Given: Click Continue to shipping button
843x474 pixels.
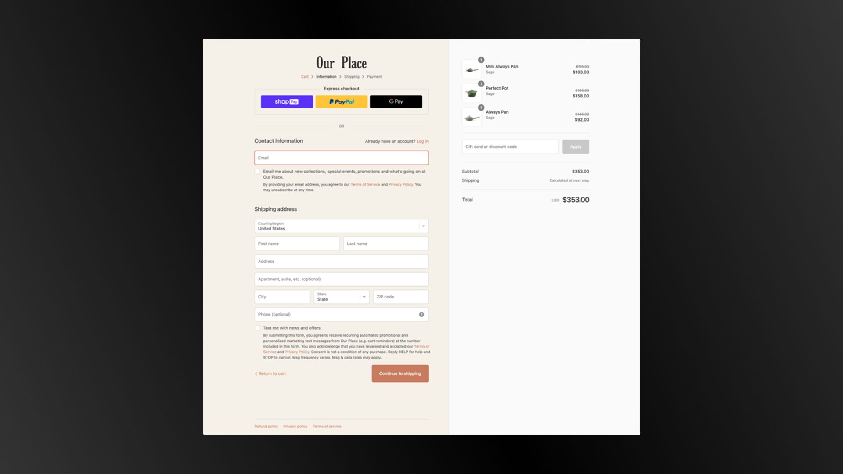Looking at the screenshot, I should (x=400, y=373).
